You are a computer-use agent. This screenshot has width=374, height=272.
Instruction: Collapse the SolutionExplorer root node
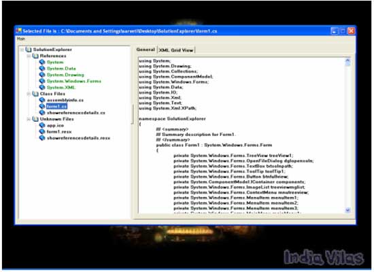pyautogui.click(x=22, y=50)
